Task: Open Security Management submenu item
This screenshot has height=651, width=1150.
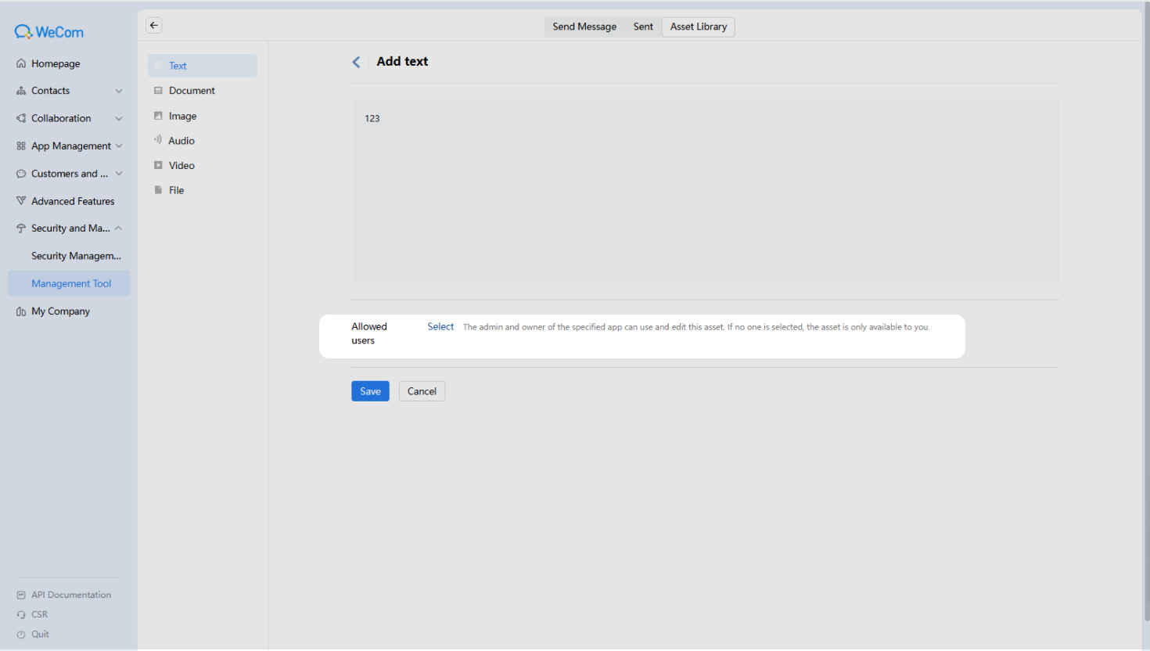Action: click(x=69, y=256)
